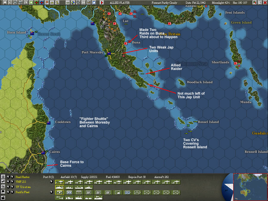
Task: Click the OP operations report icon
Action: 83,3
